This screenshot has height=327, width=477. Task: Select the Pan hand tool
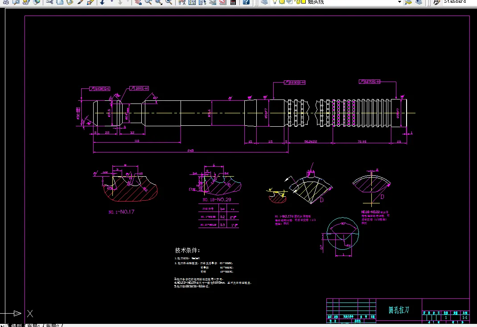(x=138, y=2)
